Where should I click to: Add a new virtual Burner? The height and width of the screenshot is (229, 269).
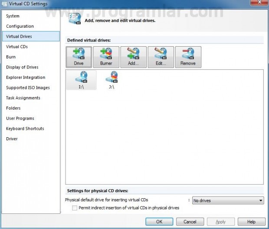[106, 57]
